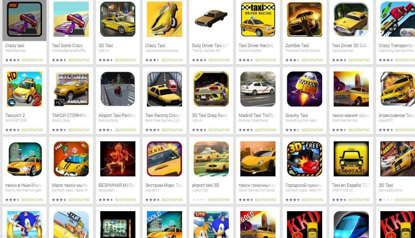Click БЕСПЛАТНО under Airport Taxi Parking

tap(126, 130)
